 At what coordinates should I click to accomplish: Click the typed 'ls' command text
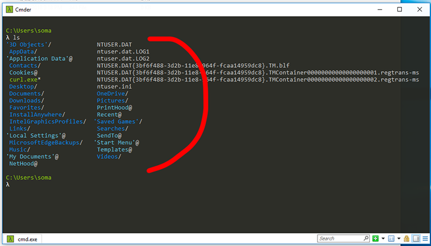click(17, 38)
